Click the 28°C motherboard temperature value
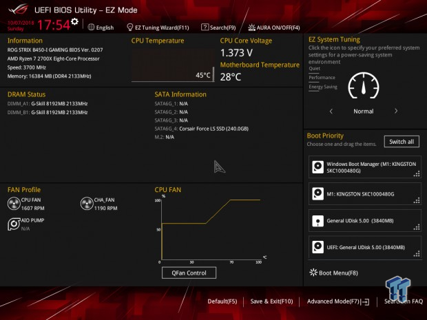Image resolution: width=427 pixels, height=320 pixels. (x=231, y=77)
